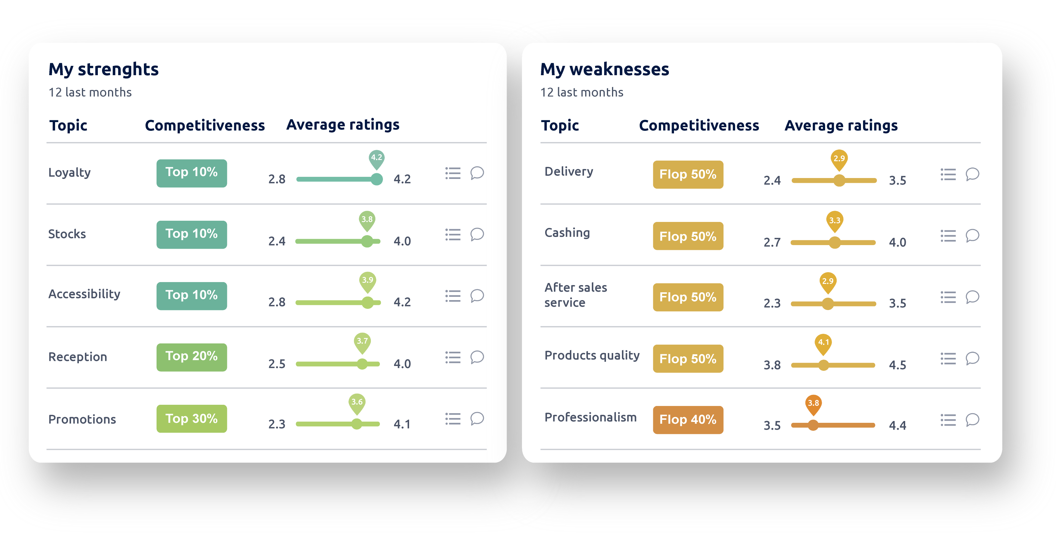The height and width of the screenshot is (544, 1056).
Task: Click the Delivery 2.9 rating marker
Action: point(839,160)
